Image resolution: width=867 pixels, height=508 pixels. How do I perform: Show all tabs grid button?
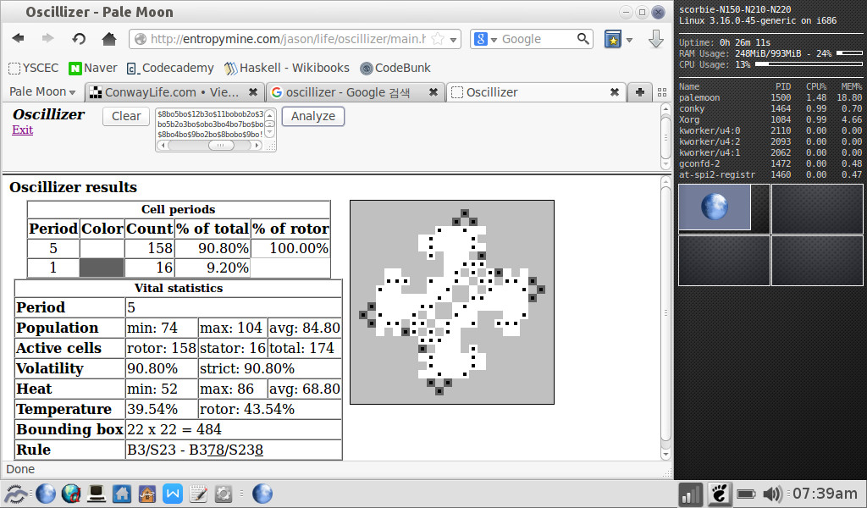point(662,92)
